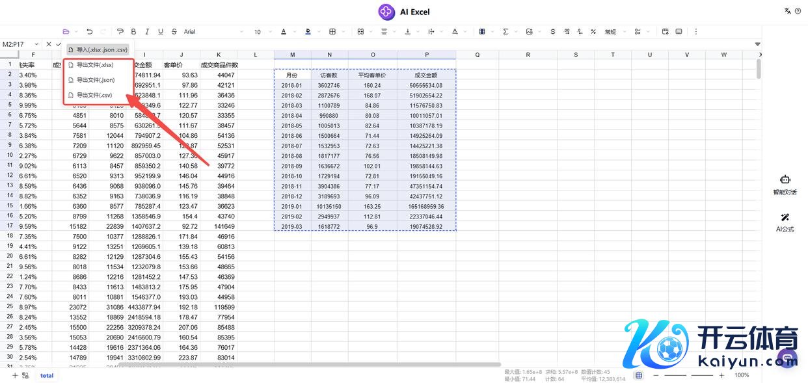Viewport: 808px width, 383px height.
Task: Click the cell fill color bucket
Action: click(308, 31)
